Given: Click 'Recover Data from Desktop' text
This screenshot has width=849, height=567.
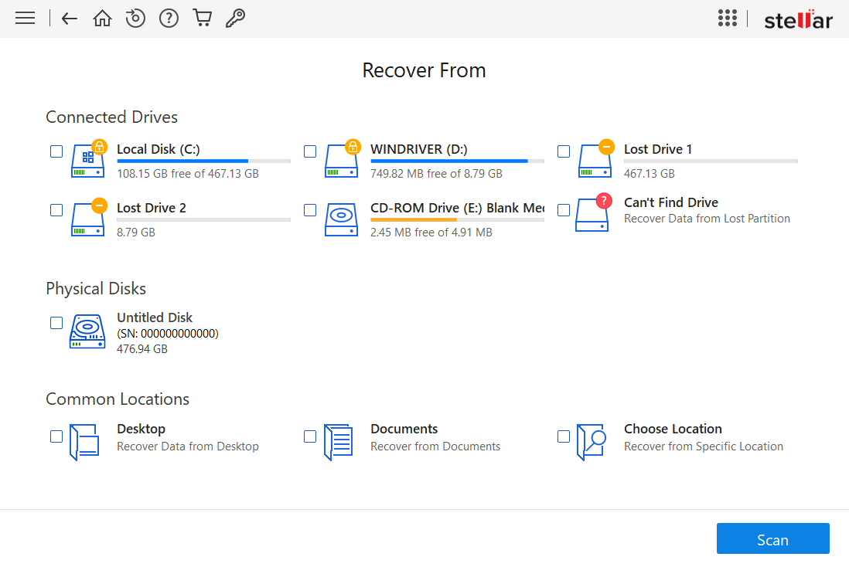Looking at the screenshot, I should click(x=187, y=446).
